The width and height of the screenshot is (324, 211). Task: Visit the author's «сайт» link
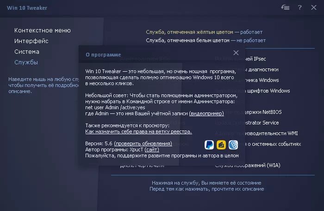pos(152,149)
